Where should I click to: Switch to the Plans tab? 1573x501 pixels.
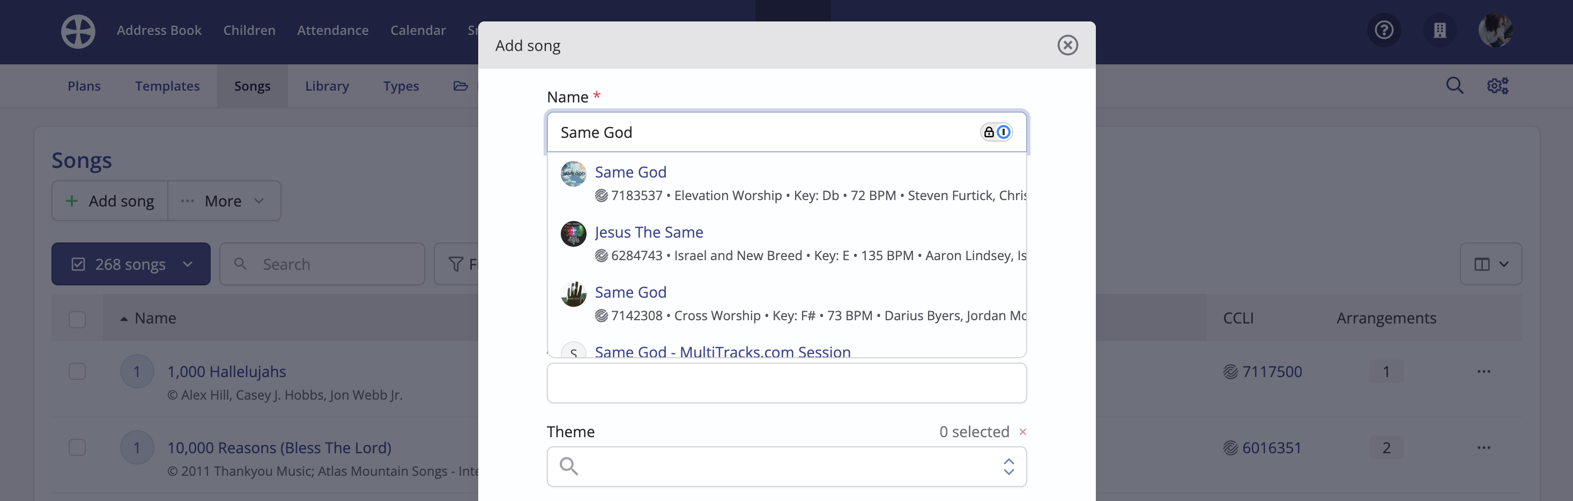point(84,86)
